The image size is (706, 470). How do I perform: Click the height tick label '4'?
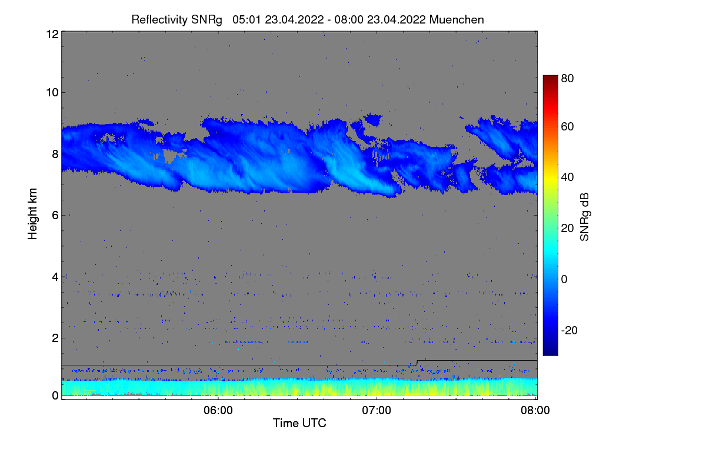[55, 276]
